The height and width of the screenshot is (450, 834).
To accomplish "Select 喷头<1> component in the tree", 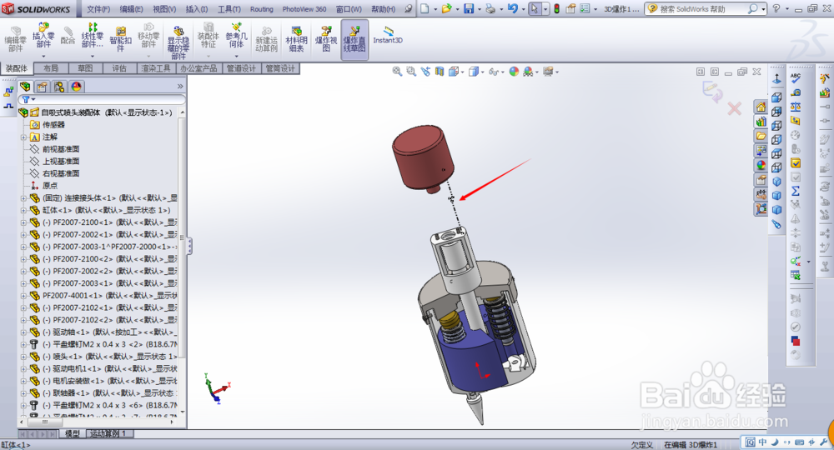I will pyautogui.click(x=109, y=357).
